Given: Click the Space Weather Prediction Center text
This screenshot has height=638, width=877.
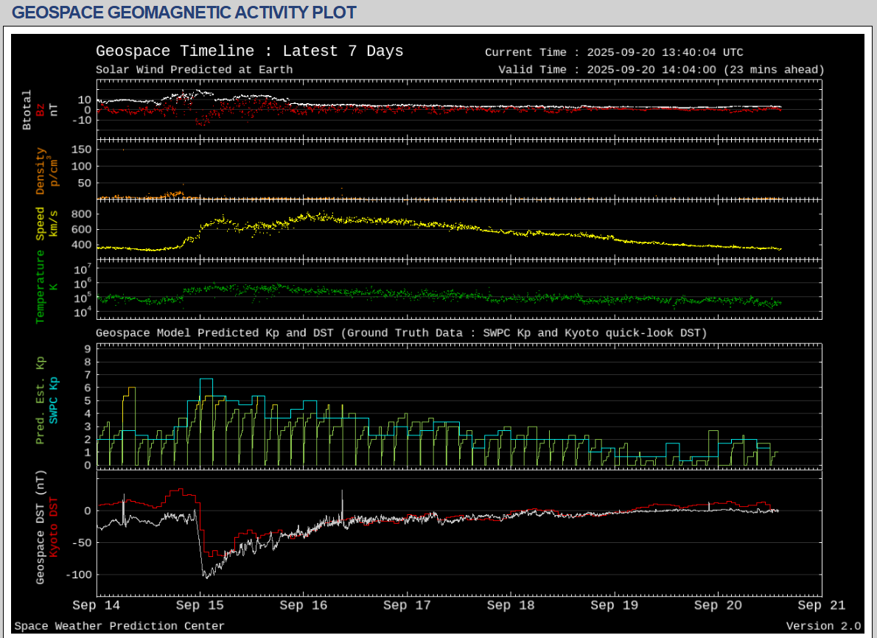Looking at the screenshot, I should [119, 626].
